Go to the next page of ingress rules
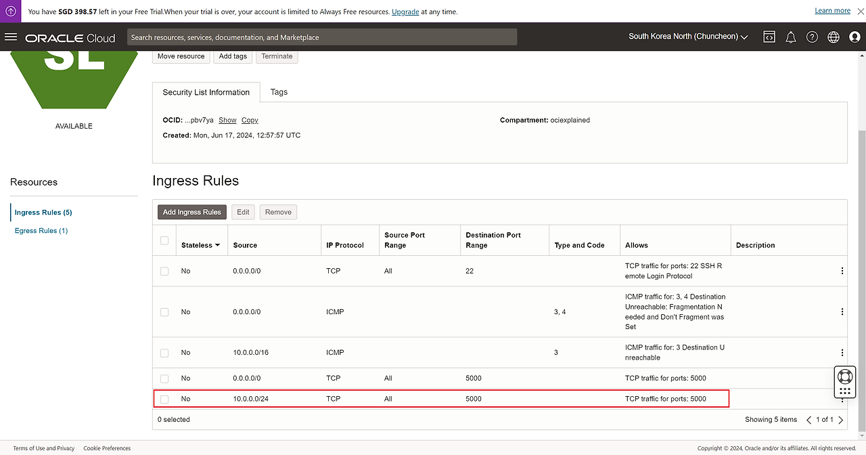The image size is (866, 455). click(x=841, y=420)
